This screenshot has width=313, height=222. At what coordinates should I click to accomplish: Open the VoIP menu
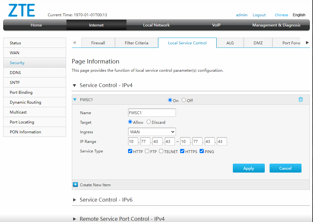tap(216, 25)
